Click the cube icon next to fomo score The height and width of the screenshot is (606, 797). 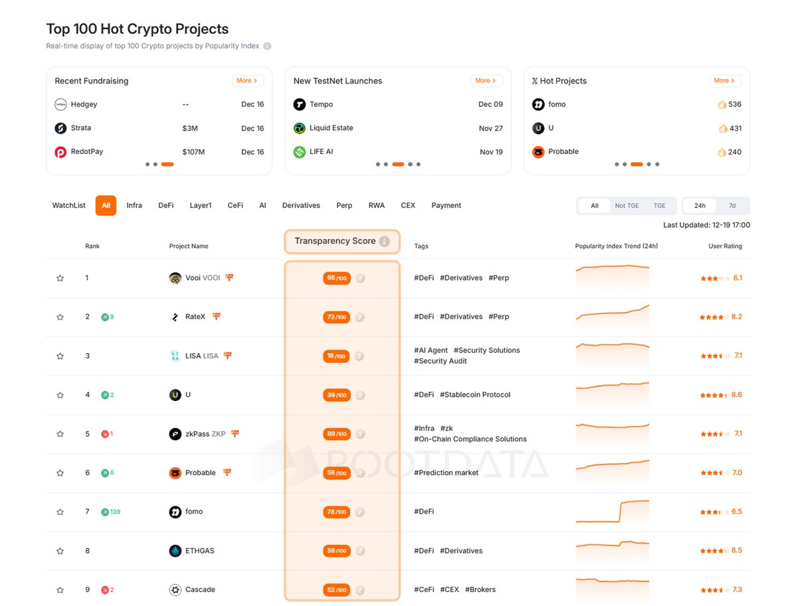(360, 512)
